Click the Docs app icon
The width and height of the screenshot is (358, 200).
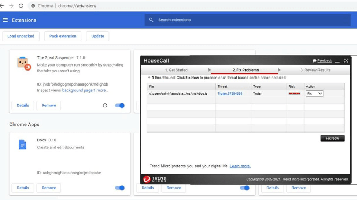point(23,145)
